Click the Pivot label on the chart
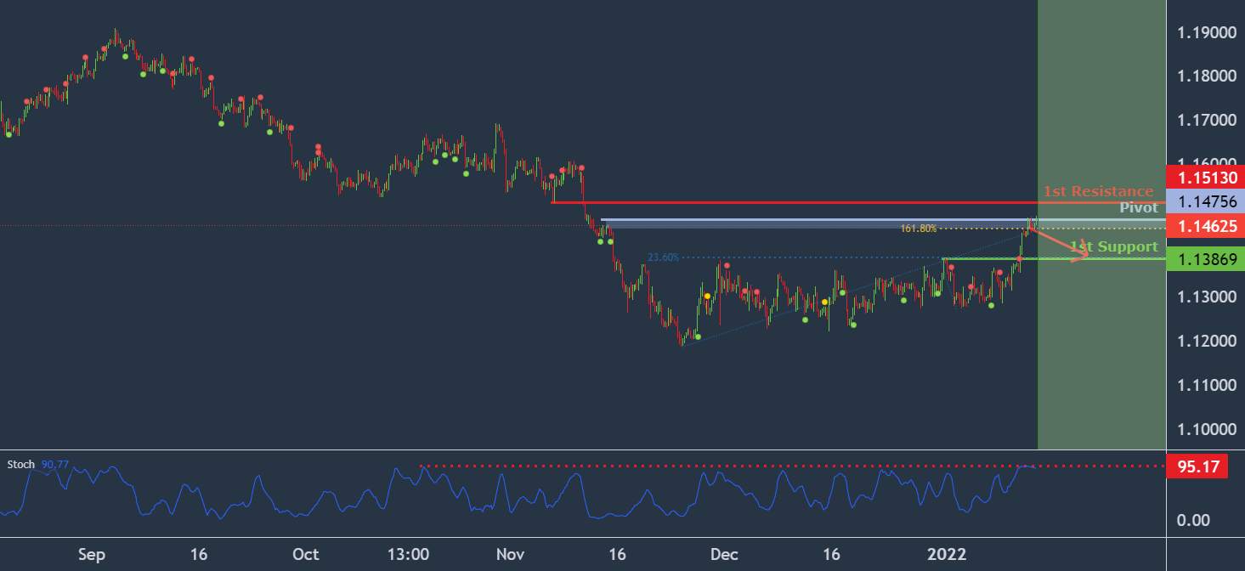This screenshot has height=571, width=1245. tap(1139, 207)
